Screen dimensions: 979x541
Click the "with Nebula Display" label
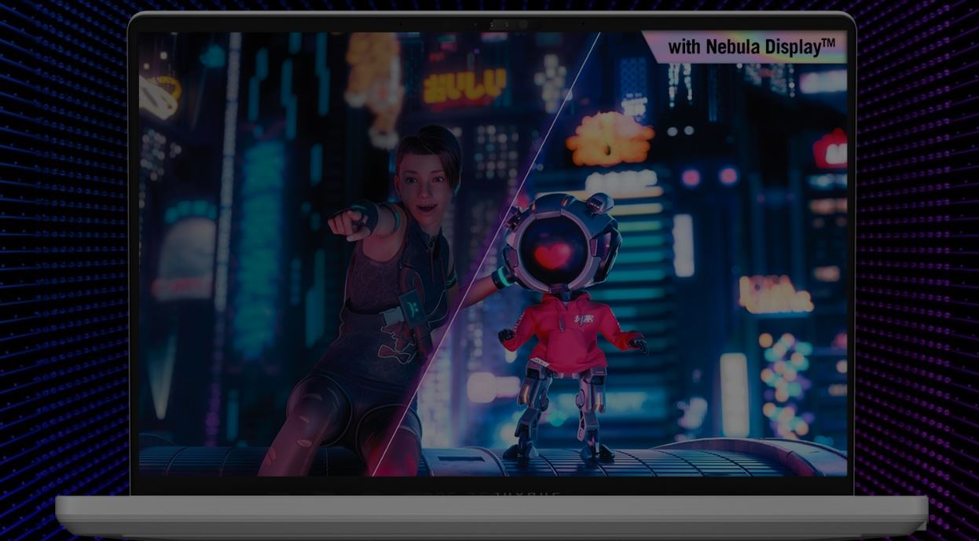click(x=750, y=47)
